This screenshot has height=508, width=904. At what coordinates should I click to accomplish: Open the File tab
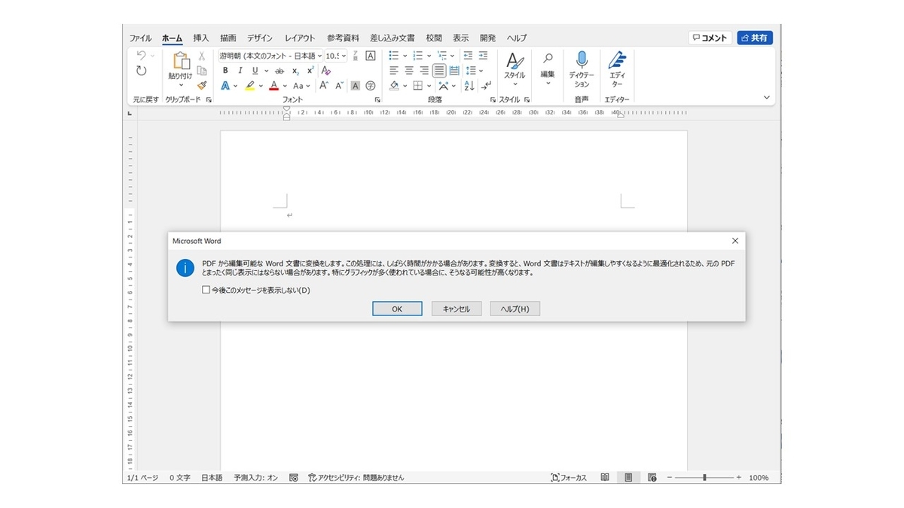(x=140, y=38)
